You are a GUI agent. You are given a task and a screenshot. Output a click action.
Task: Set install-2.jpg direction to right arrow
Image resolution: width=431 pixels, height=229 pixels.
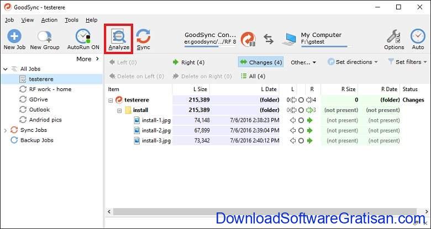point(310,130)
